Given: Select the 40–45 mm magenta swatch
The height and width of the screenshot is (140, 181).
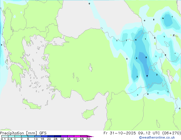Looking at the screenshot, I should pyautogui.click(x=77, y=136).
